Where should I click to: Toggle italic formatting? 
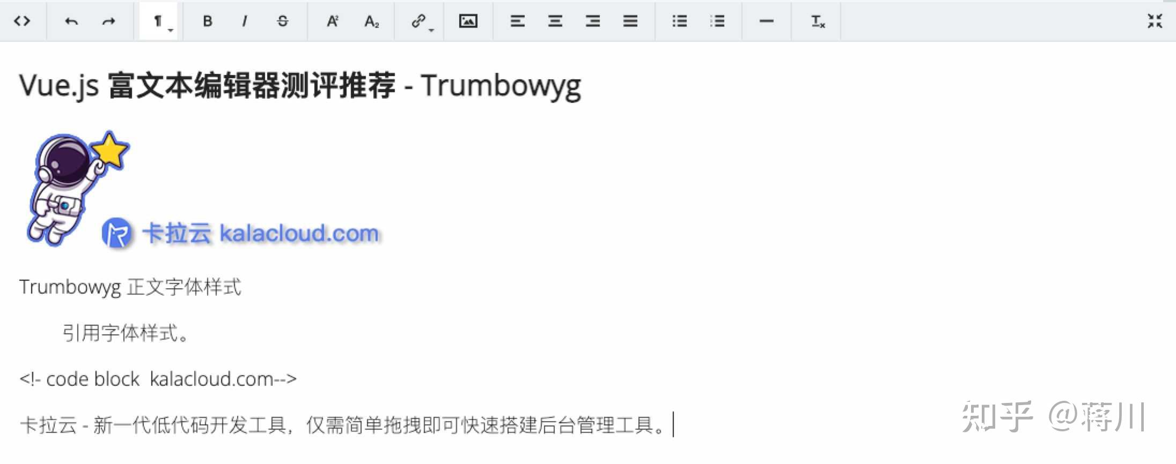[x=245, y=21]
